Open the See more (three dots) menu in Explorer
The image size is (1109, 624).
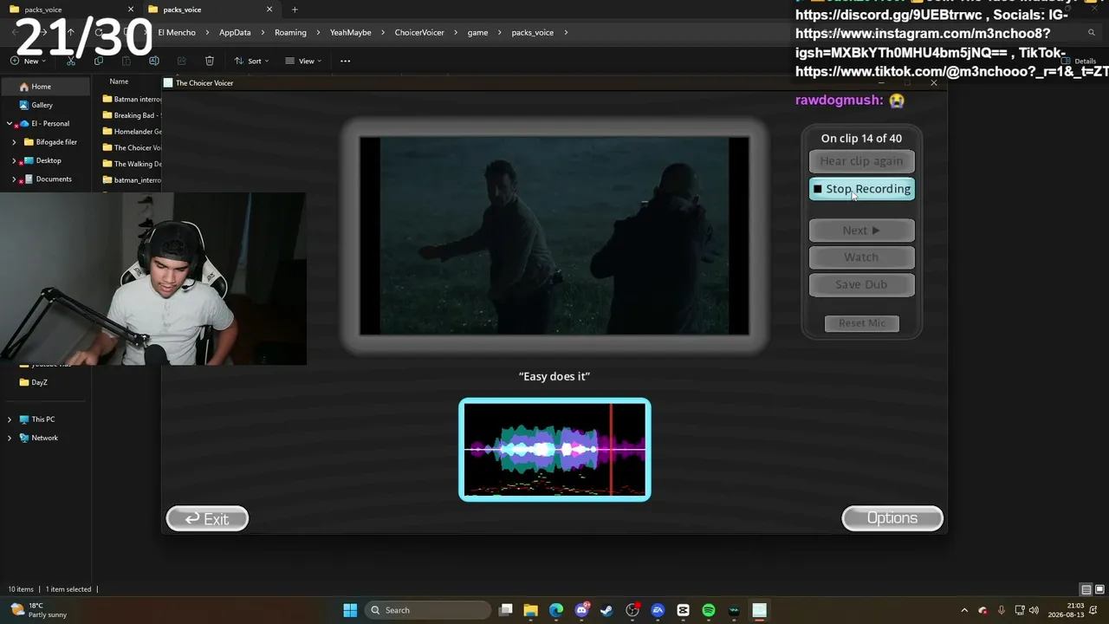(346, 61)
